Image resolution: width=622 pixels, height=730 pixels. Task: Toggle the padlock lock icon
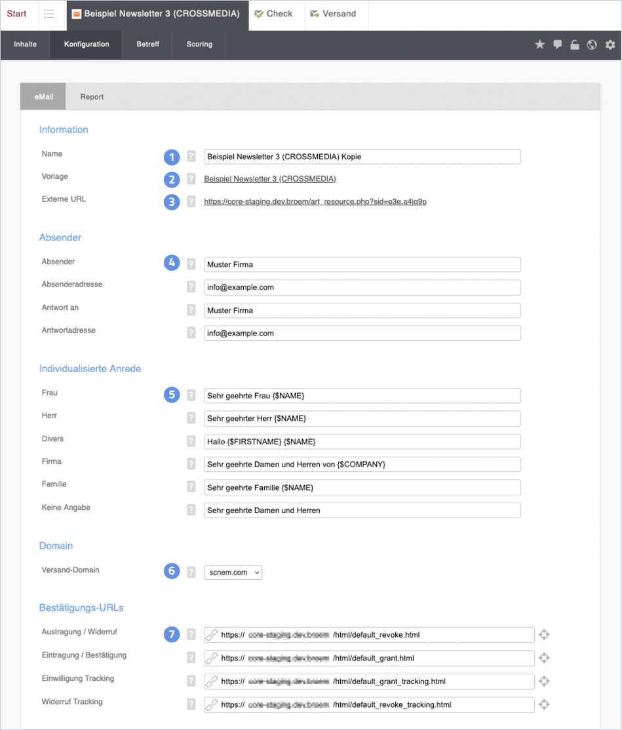click(x=575, y=45)
